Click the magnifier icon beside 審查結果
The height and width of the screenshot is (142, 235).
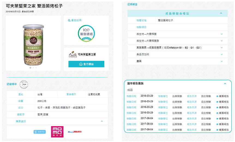(x=69, y=20)
